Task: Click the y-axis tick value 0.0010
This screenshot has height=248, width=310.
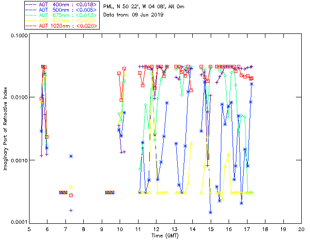Action: pyautogui.click(x=19, y=160)
